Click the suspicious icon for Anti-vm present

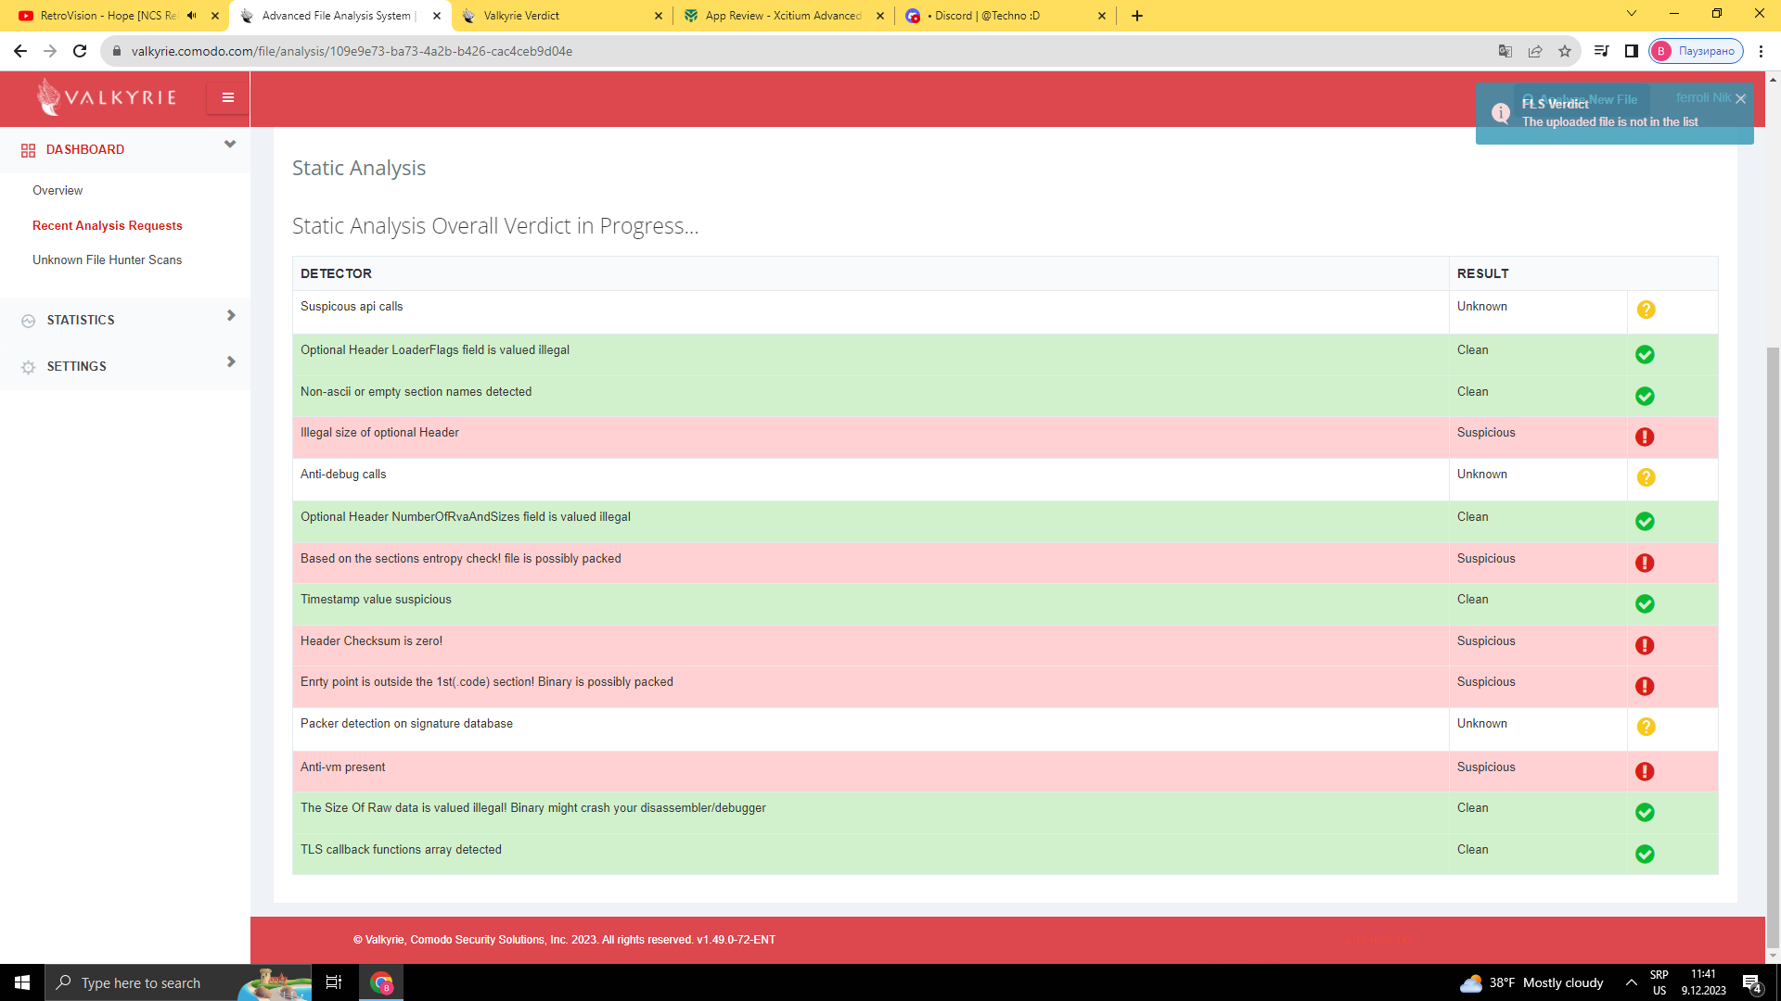pyautogui.click(x=1645, y=771)
